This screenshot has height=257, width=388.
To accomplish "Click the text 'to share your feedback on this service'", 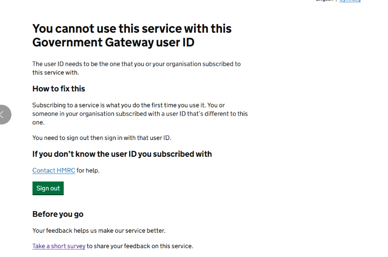I will (x=140, y=246).
